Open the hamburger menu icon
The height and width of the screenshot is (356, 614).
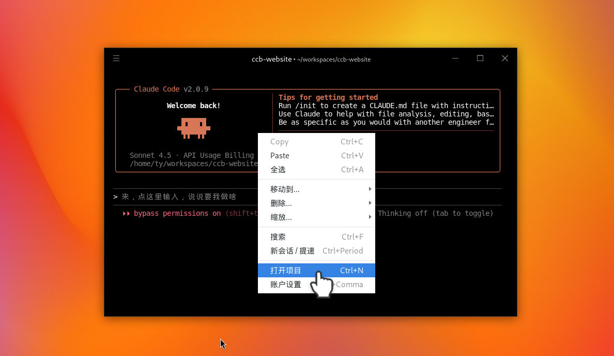[116, 58]
